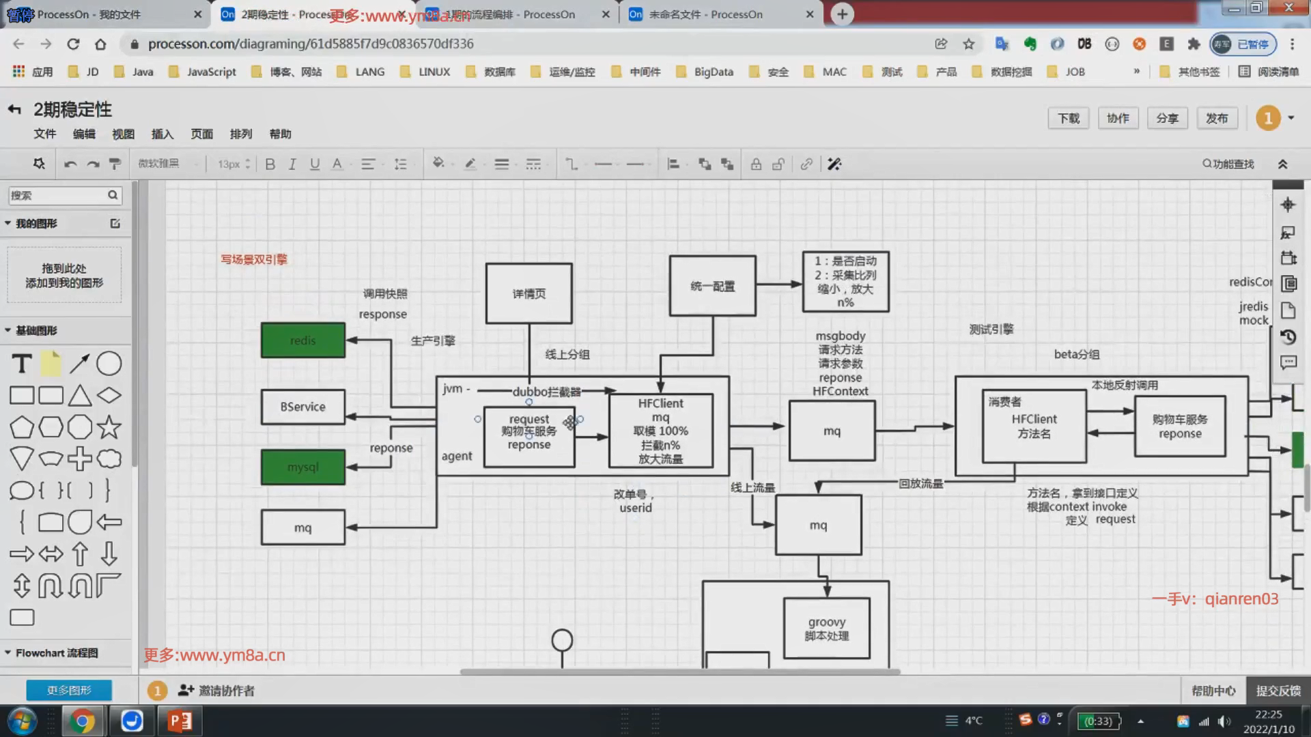Viewport: 1311px width, 737px height.
Task: Click the undo arrow icon
Action: pos(70,164)
